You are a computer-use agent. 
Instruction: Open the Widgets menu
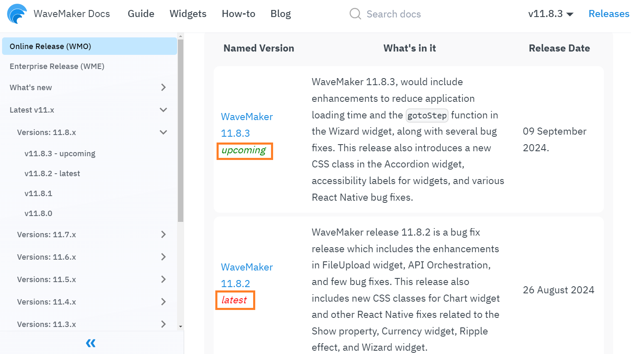pos(188,13)
